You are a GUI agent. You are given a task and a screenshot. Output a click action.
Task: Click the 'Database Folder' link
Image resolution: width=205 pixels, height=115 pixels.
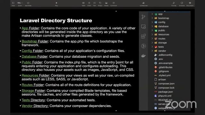click(35, 57)
